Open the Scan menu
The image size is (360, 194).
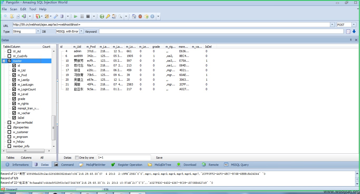point(13,9)
